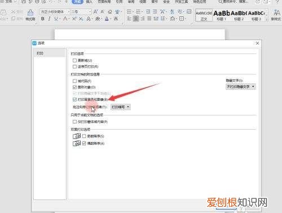282x213 pixels.
Task: Apply the 标题 3 style
Action: pyautogui.click(x=256, y=15)
